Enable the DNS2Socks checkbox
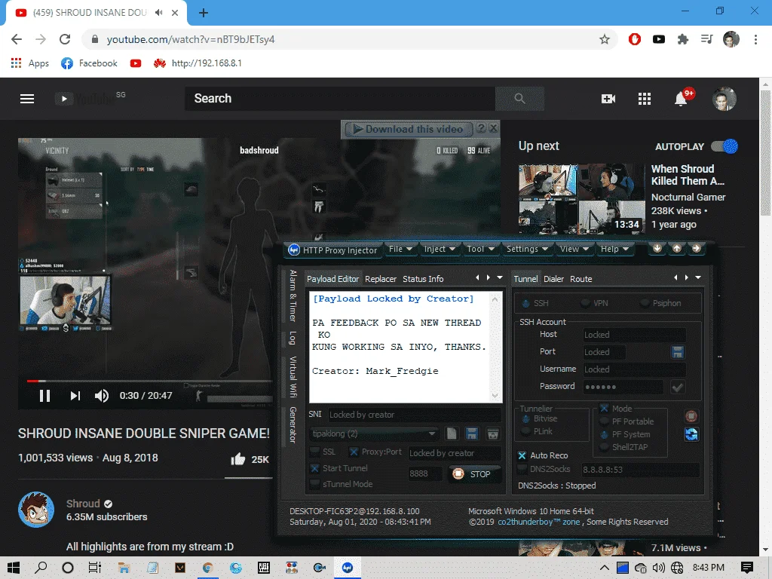Viewport: 772px width, 579px height. 522,469
